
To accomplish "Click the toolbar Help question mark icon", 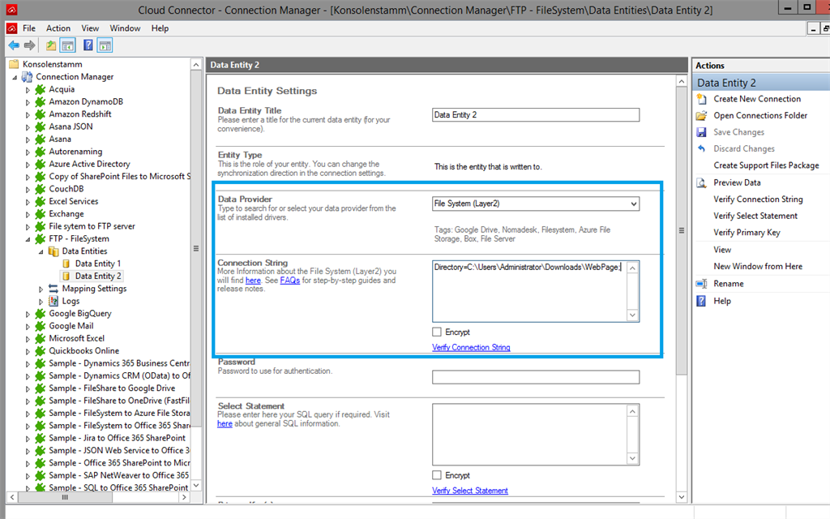I will click(x=88, y=45).
